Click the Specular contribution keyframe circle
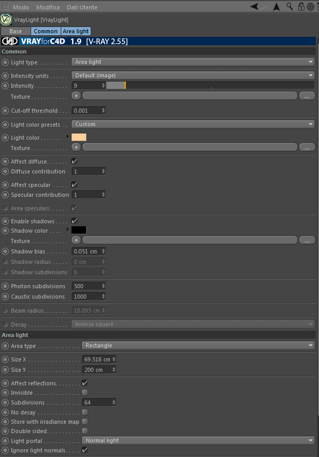Screen dimensions: 319x457 click(5, 195)
